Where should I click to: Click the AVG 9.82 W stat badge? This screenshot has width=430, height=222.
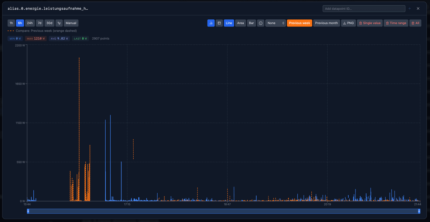(x=59, y=38)
